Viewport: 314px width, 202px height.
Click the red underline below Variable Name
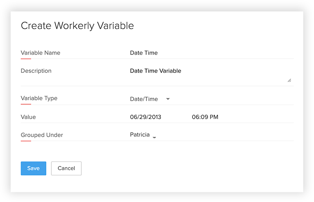[x=26, y=59]
